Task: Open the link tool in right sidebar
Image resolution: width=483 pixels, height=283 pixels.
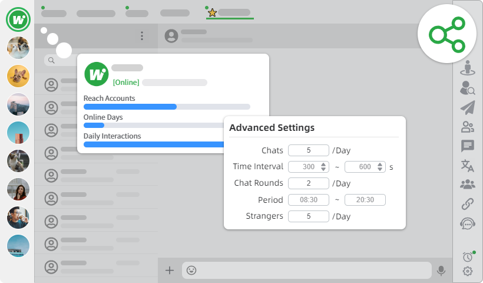Action: tap(468, 204)
